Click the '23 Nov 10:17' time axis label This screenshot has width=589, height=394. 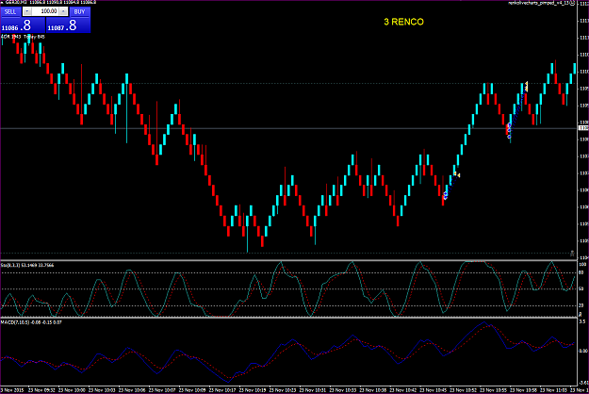click(222, 390)
